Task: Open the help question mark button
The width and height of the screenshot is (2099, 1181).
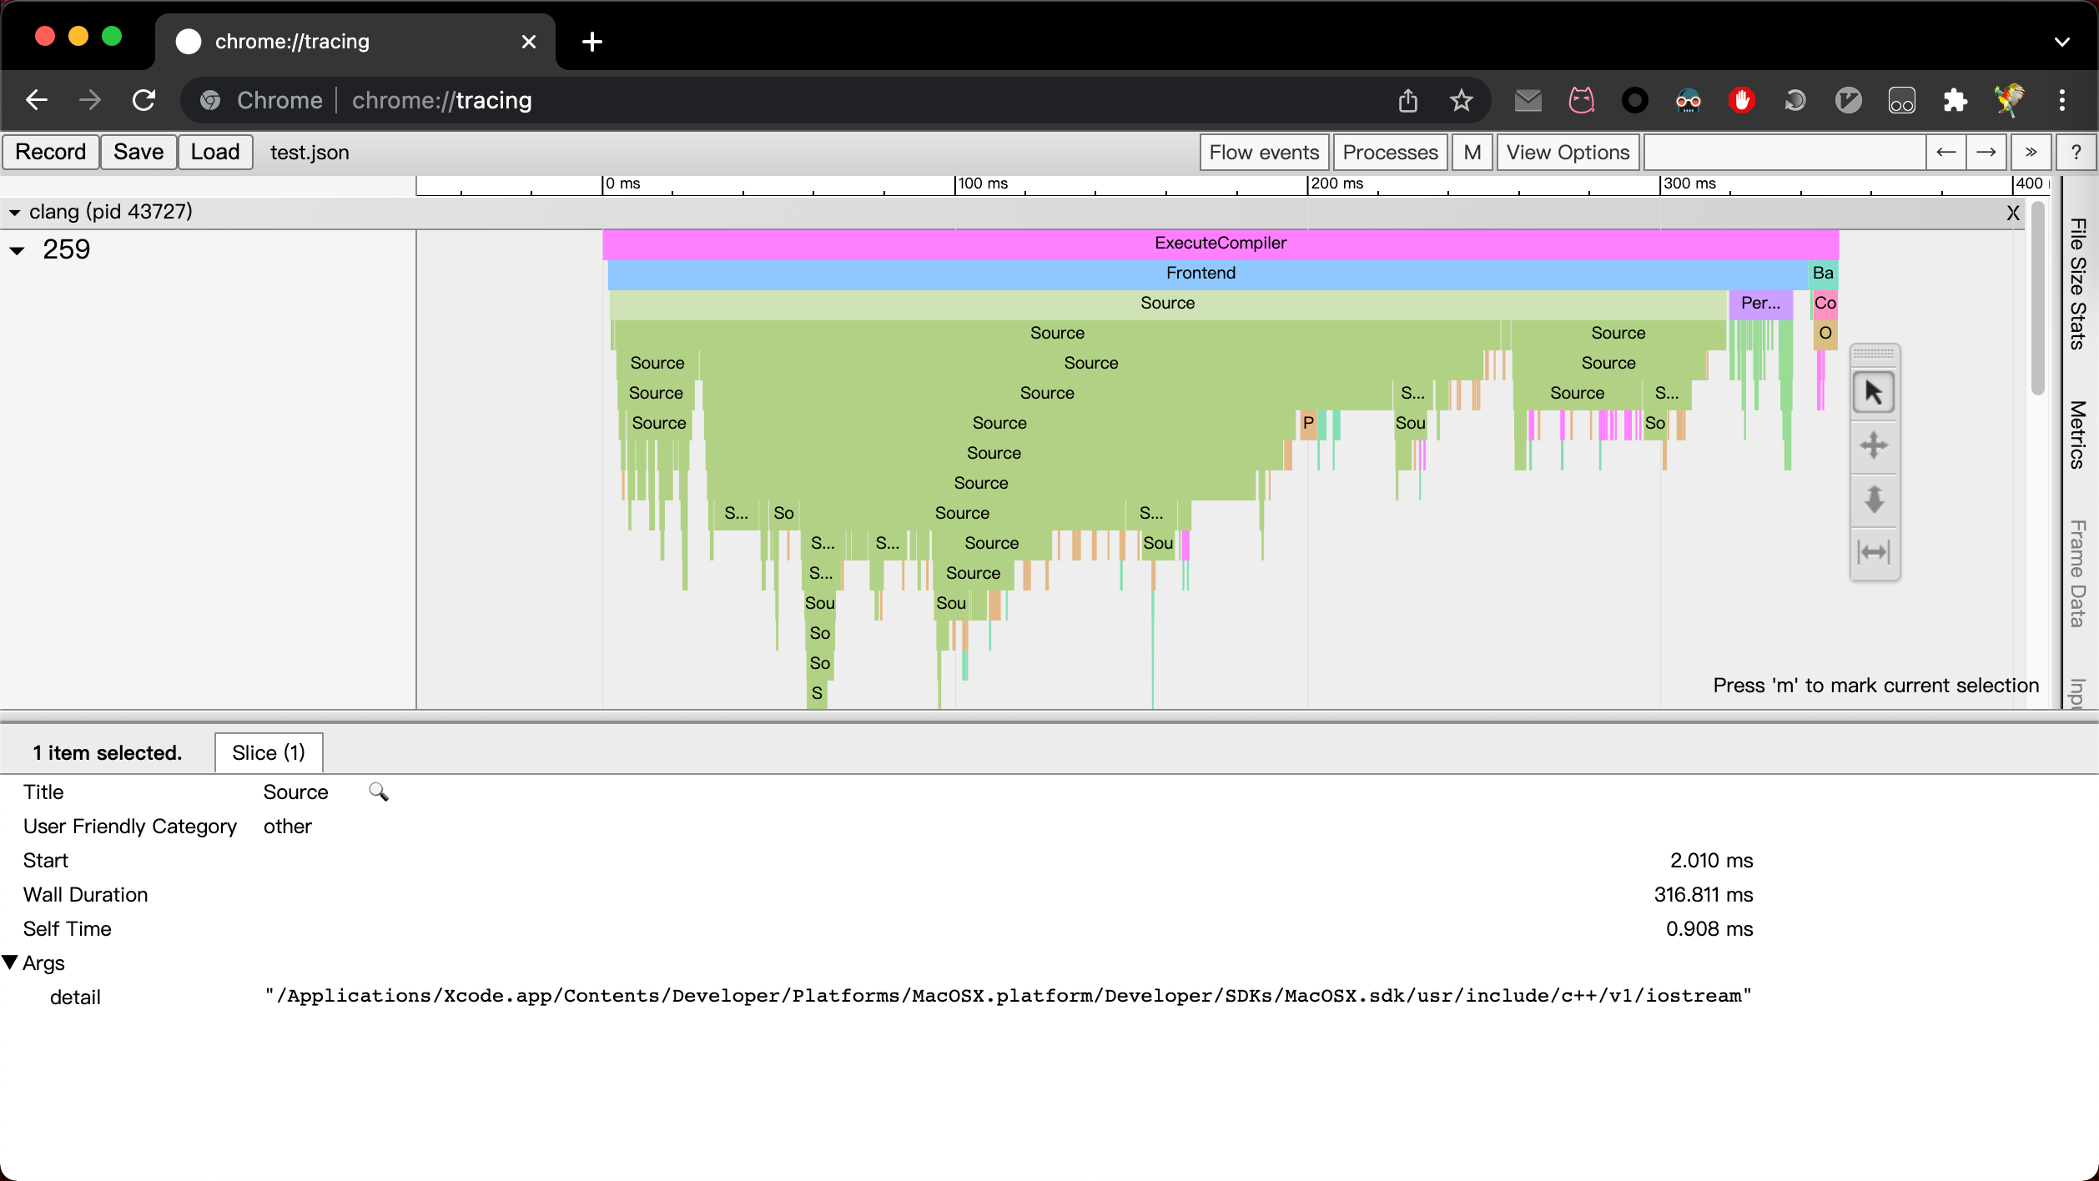Action: [2076, 153]
